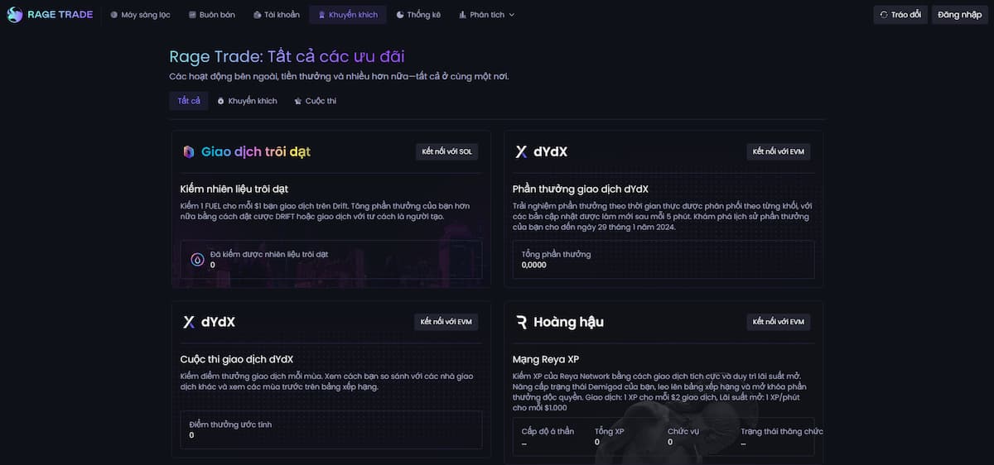Click the dYdX logo in the competition card
The width and height of the screenshot is (994, 465).
click(x=189, y=322)
